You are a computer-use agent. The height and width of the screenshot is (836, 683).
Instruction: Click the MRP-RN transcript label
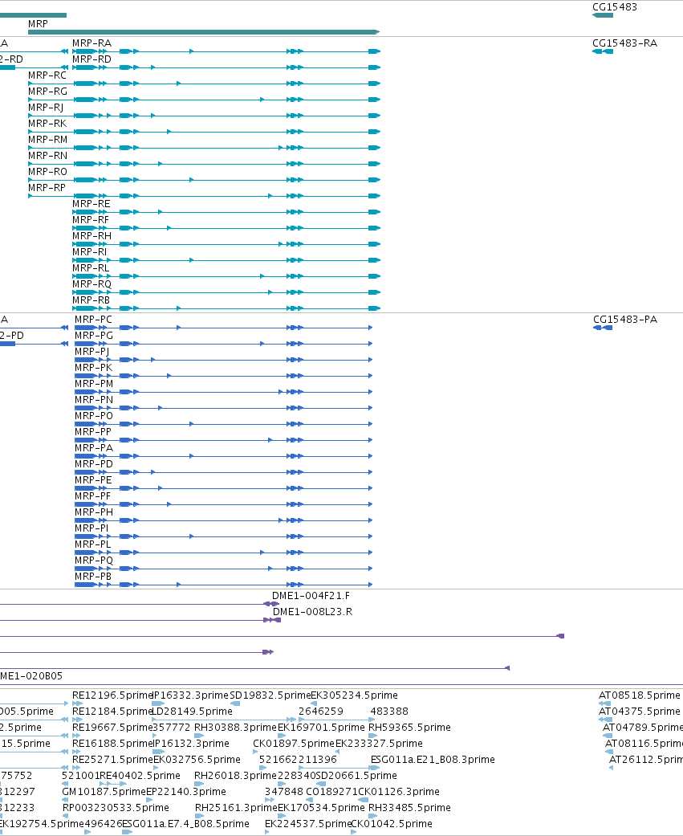coord(48,155)
